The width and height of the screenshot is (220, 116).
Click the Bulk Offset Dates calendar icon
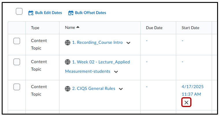pyautogui.click(x=71, y=13)
